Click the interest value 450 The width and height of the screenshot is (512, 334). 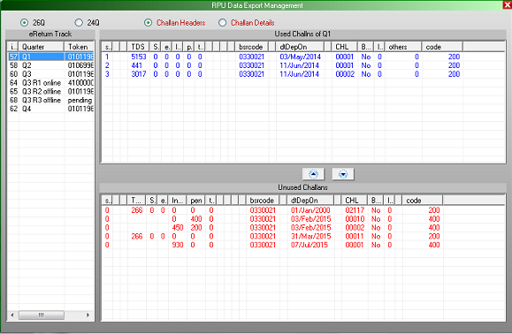pos(178,228)
